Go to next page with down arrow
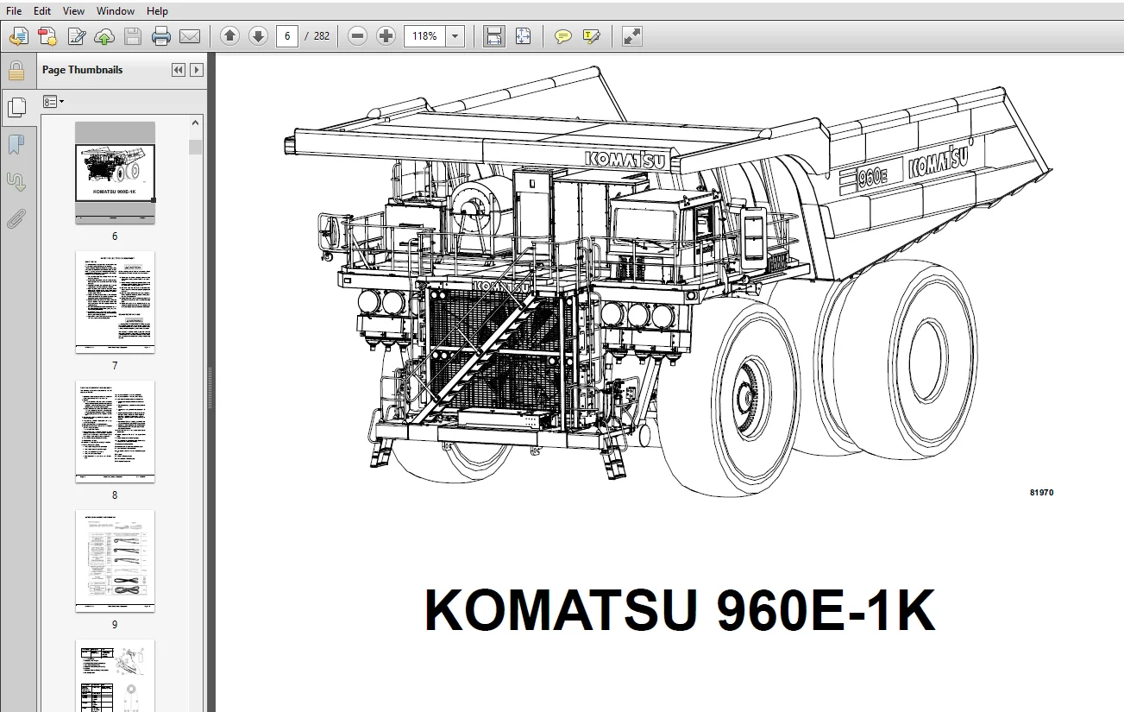Image resolution: width=1124 pixels, height=712 pixels. tap(258, 36)
